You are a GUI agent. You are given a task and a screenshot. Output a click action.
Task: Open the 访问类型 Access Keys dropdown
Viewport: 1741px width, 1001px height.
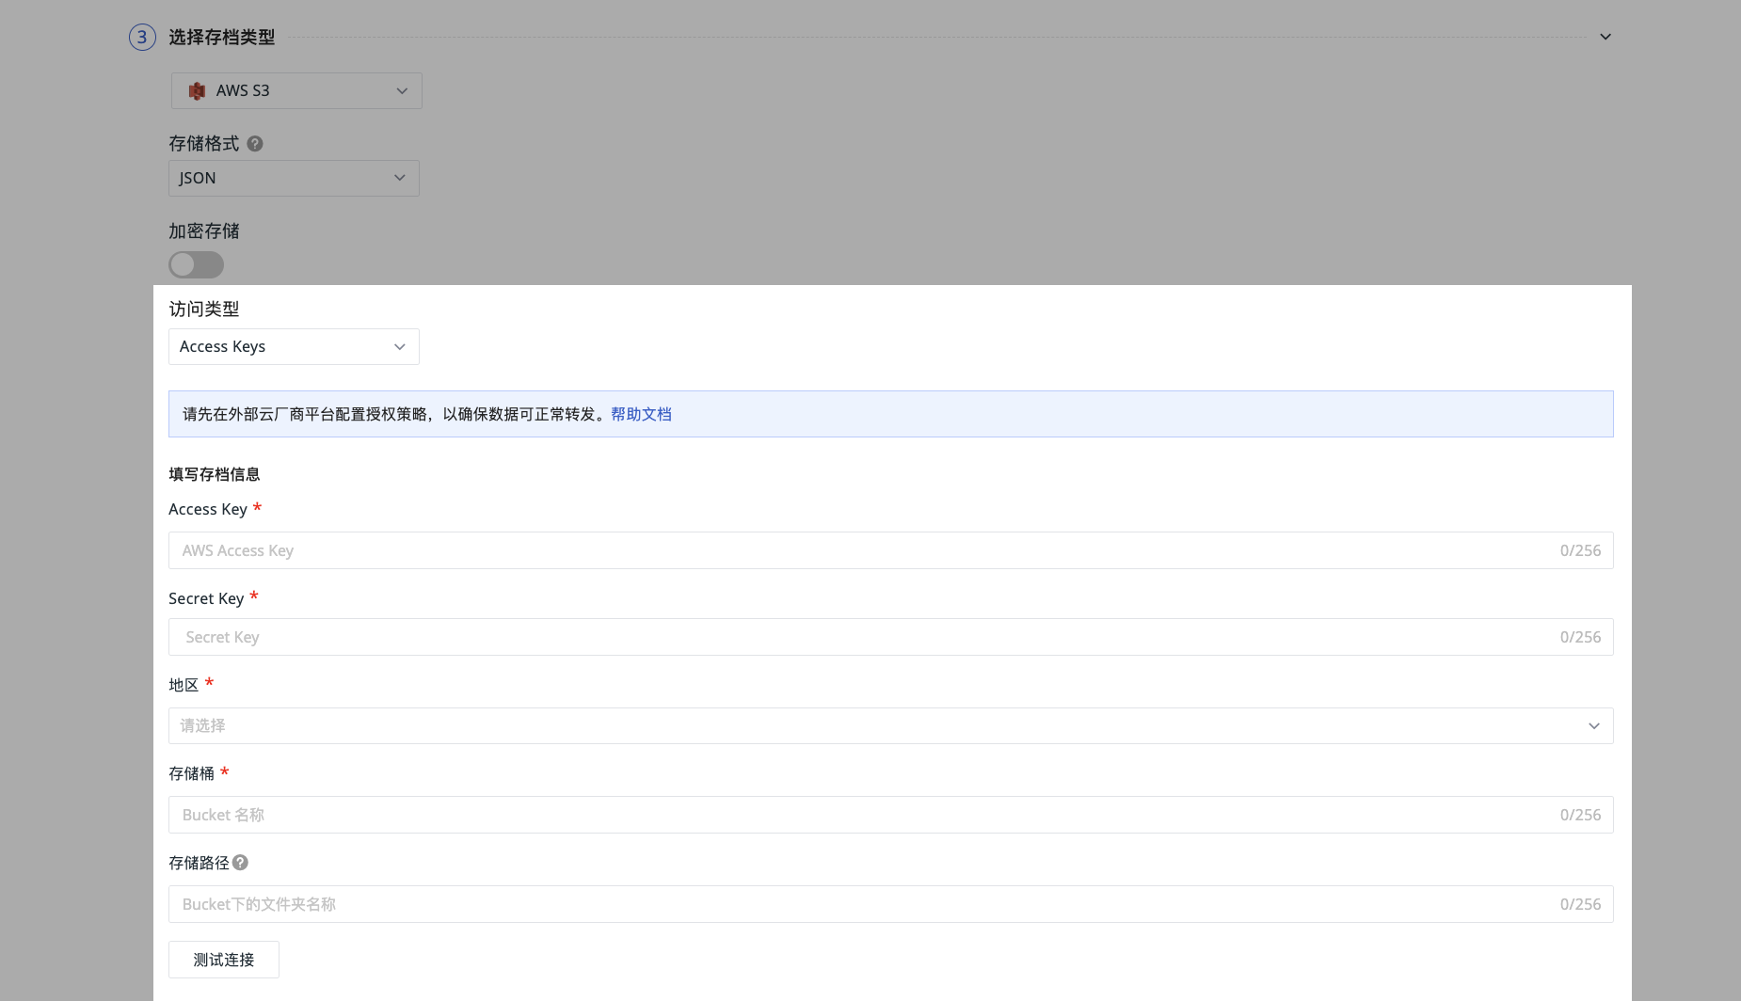pyautogui.click(x=293, y=347)
